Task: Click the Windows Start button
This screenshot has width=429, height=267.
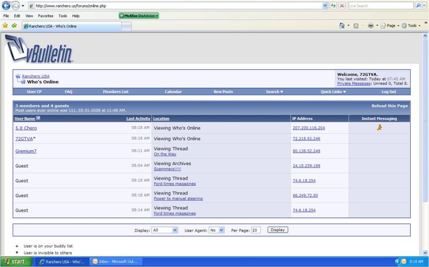Action: [16, 262]
